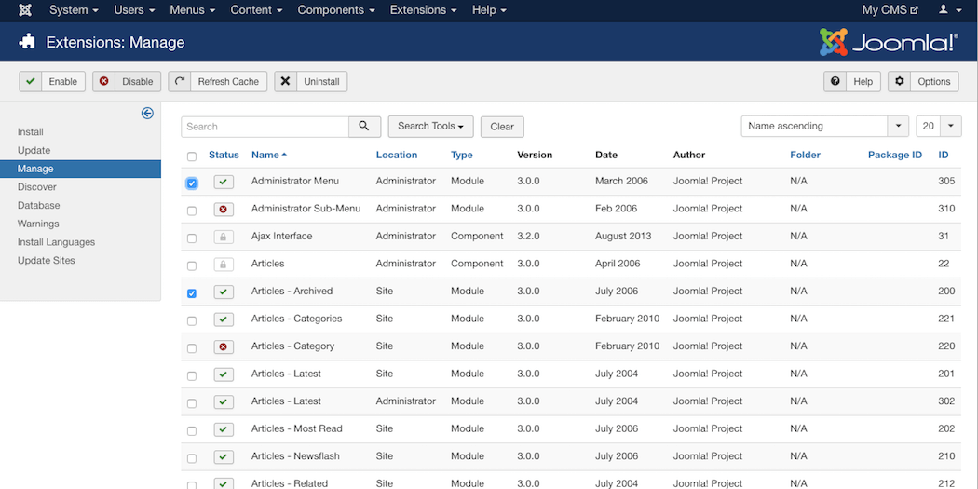Collapse sidebar using the blue arrow icon

pos(147,114)
